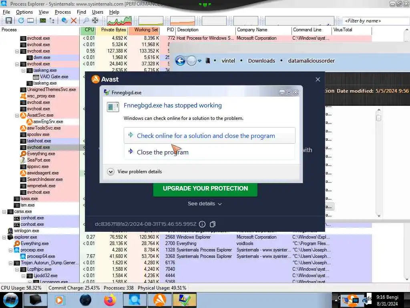Open the Help menu
Image resolution: width=410 pixels, height=308 pixels.
[x=114, y=12]
